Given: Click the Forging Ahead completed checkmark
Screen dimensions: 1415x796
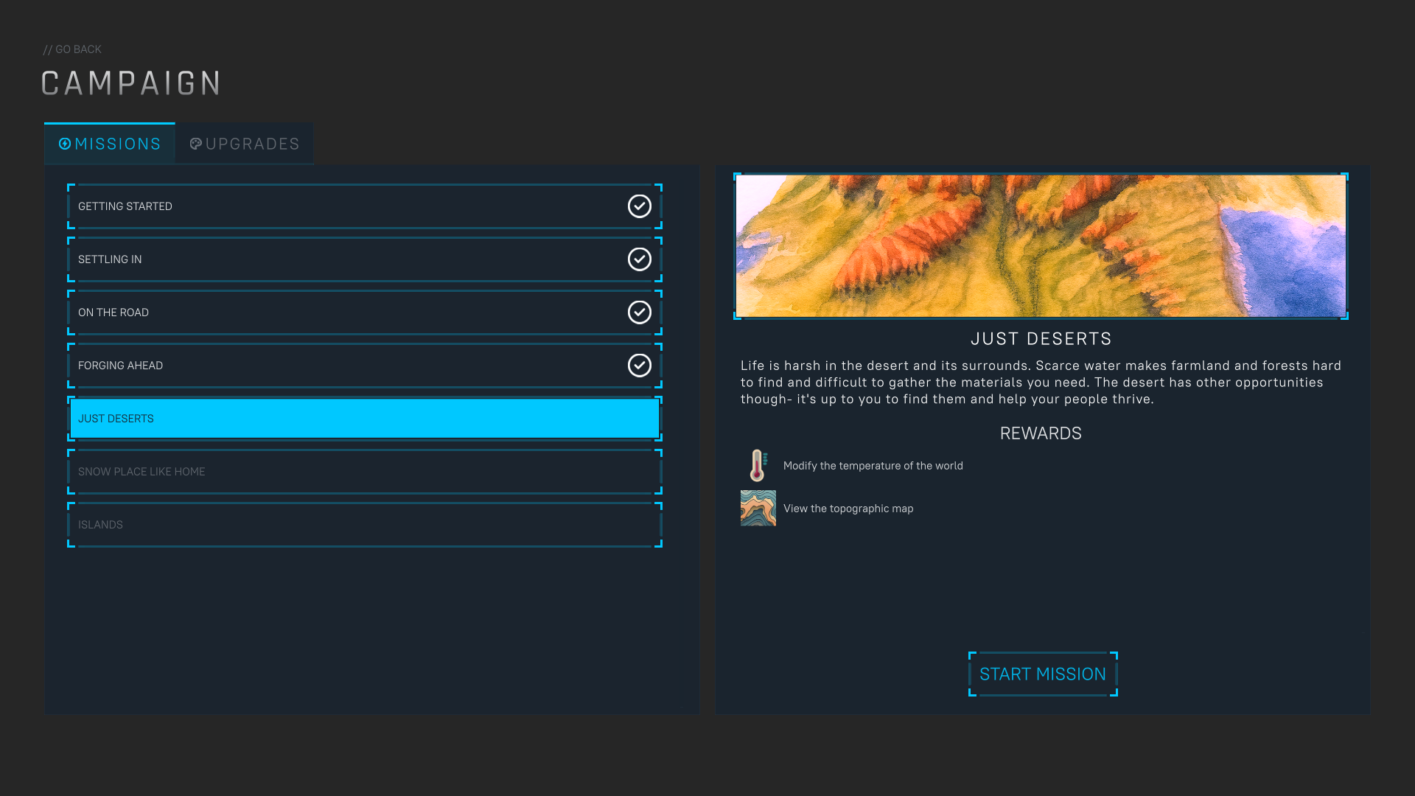Looking at the screenshot, I should pyautogui.click(x=640, y=366).
